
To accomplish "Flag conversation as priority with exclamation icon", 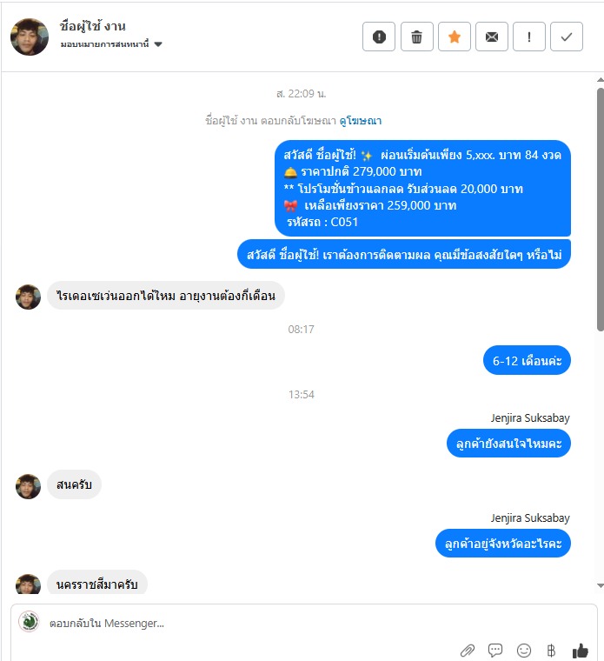I will pos(529,37).
